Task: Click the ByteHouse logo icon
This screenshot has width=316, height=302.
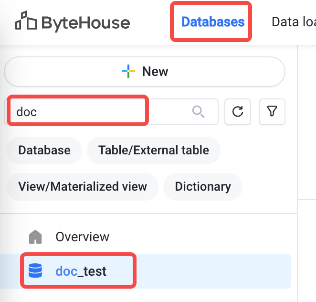Action: click(x=26, y=20)
